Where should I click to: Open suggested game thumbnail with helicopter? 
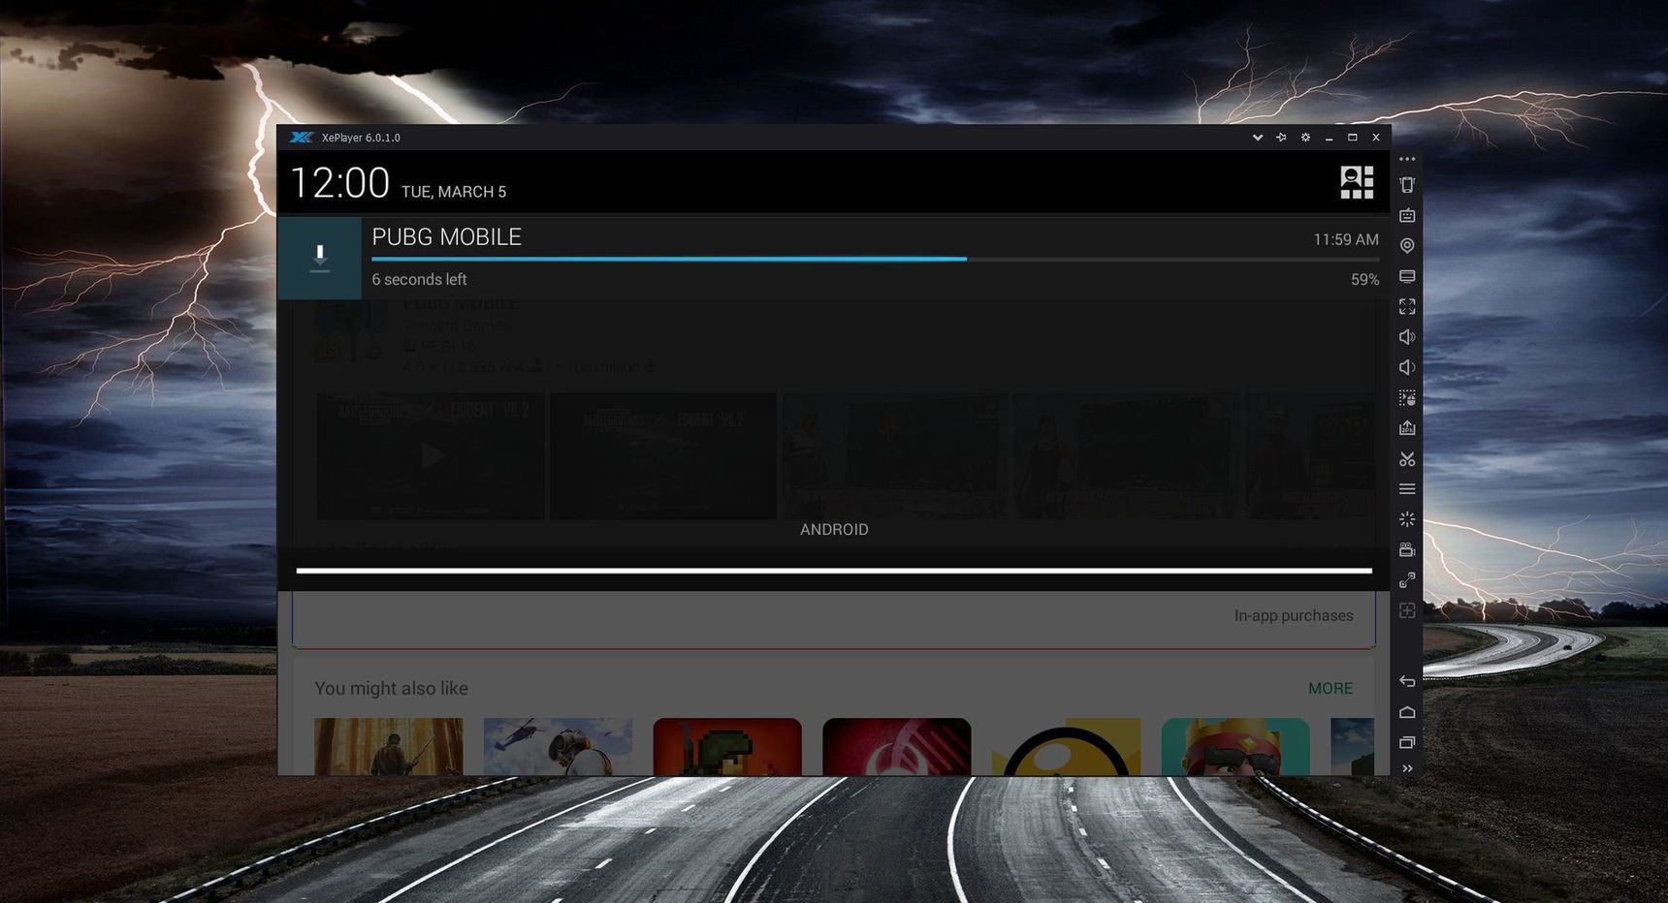click(x=558, y=746)
